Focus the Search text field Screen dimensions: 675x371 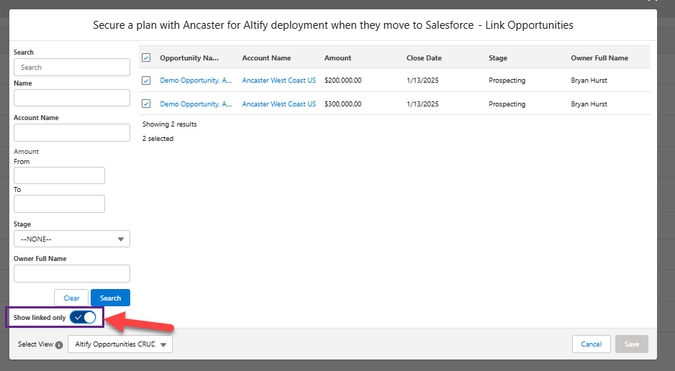(72, 68)
